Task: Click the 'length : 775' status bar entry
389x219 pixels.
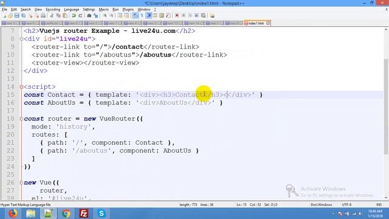Action: (x=188, y=205)
